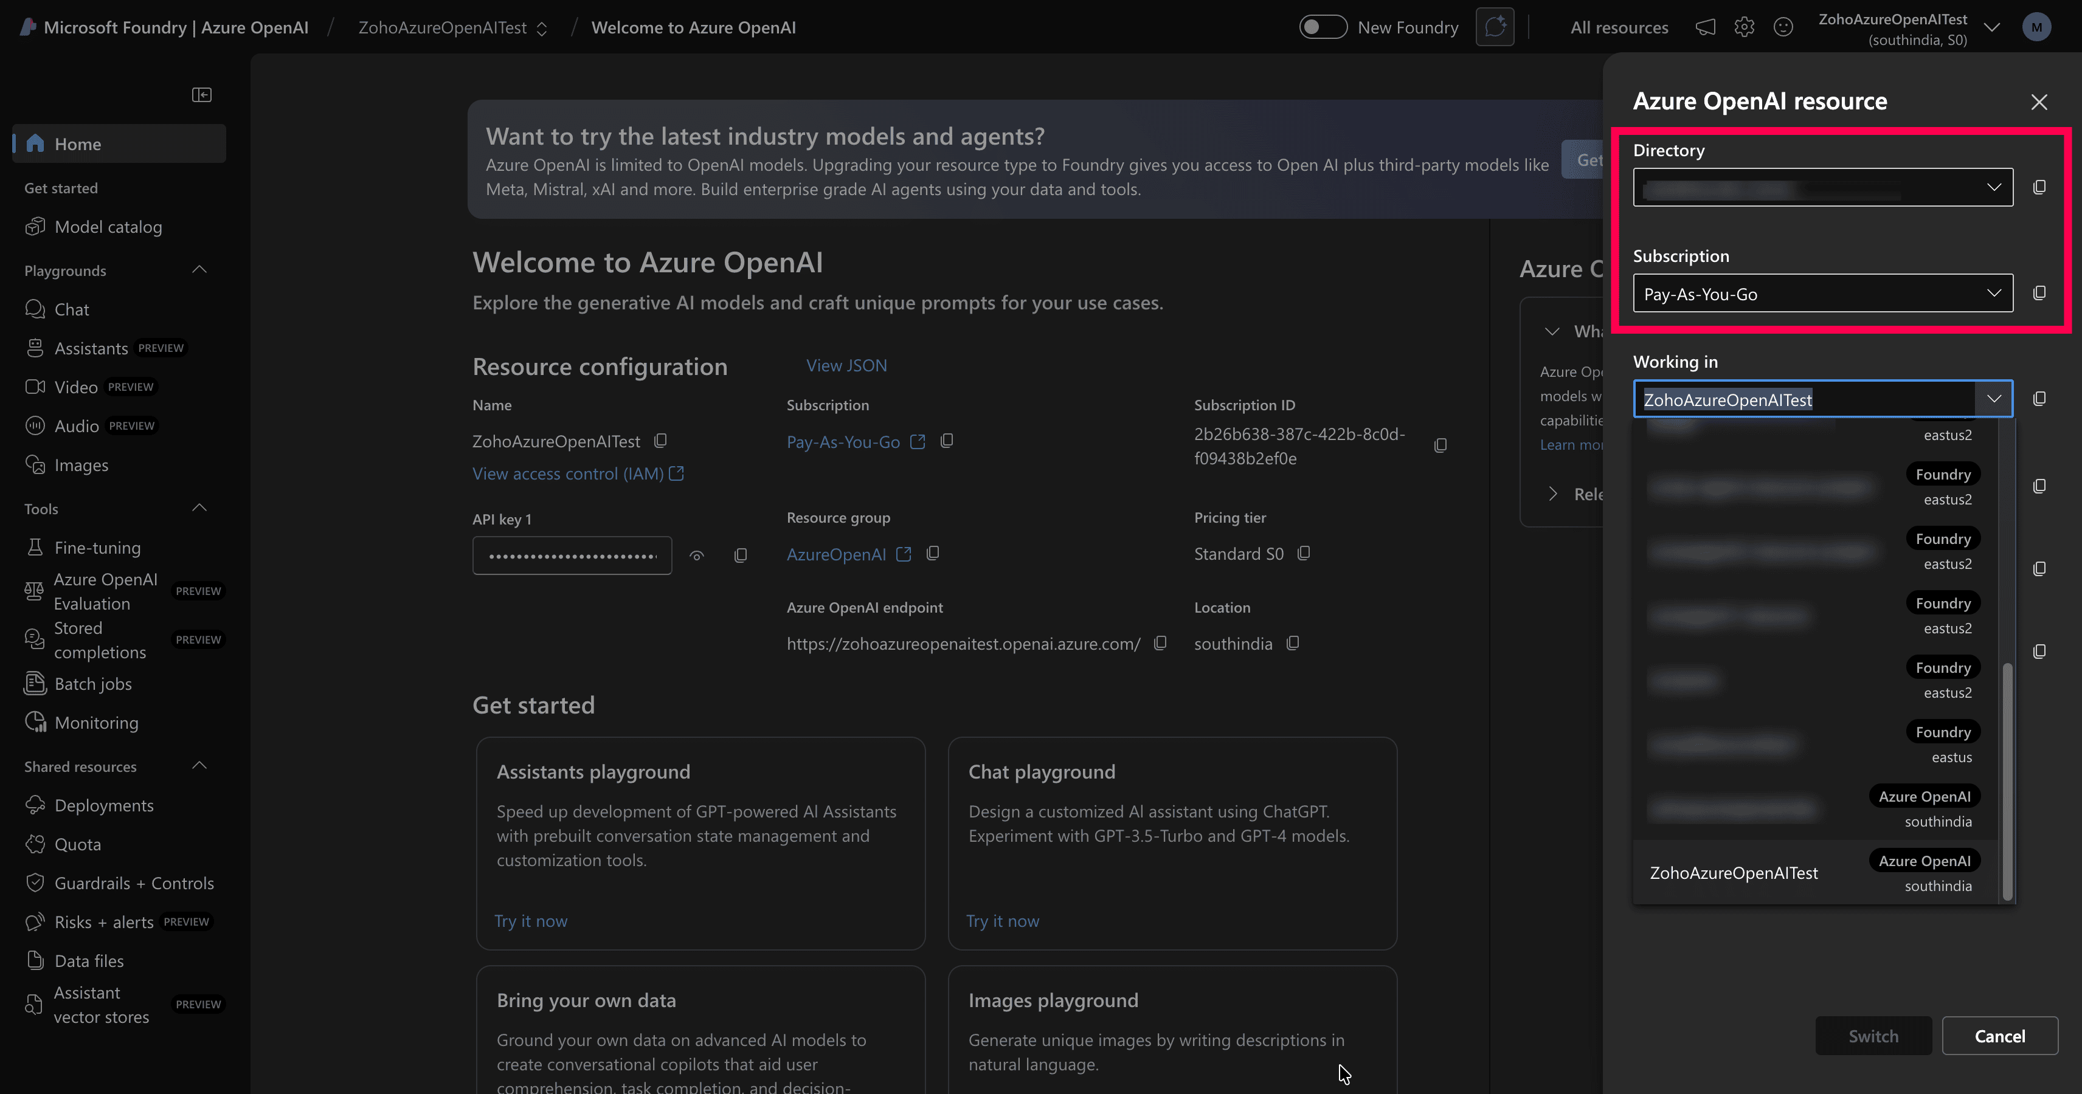Screen dimensions: 2082x1094
Task: Click the announcements megaphone icon
Action: click(1706, 27)
